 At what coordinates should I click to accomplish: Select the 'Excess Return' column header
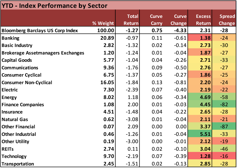[200, 20]
